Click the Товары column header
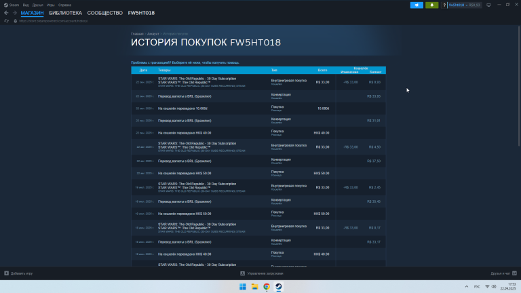Viewport: 521px width, 293px height. [x=164, y=70]
